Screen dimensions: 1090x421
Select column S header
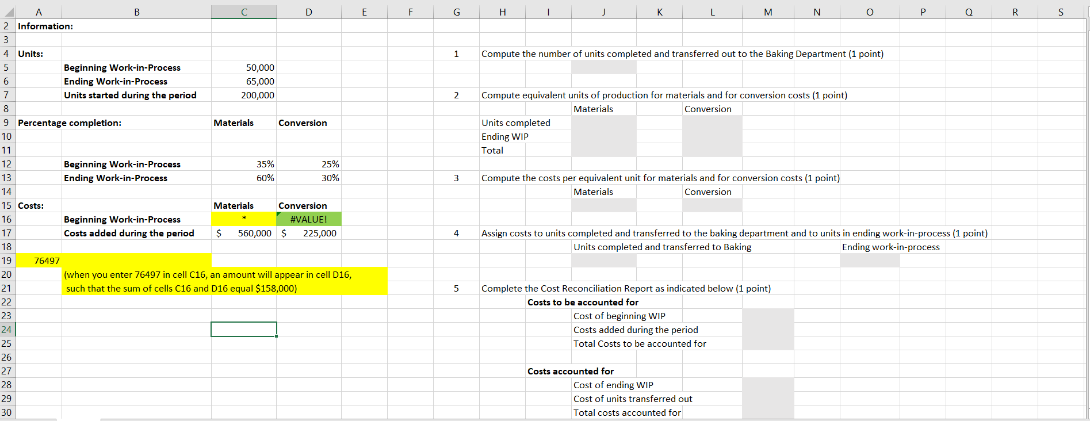(x=1061, y=12)
